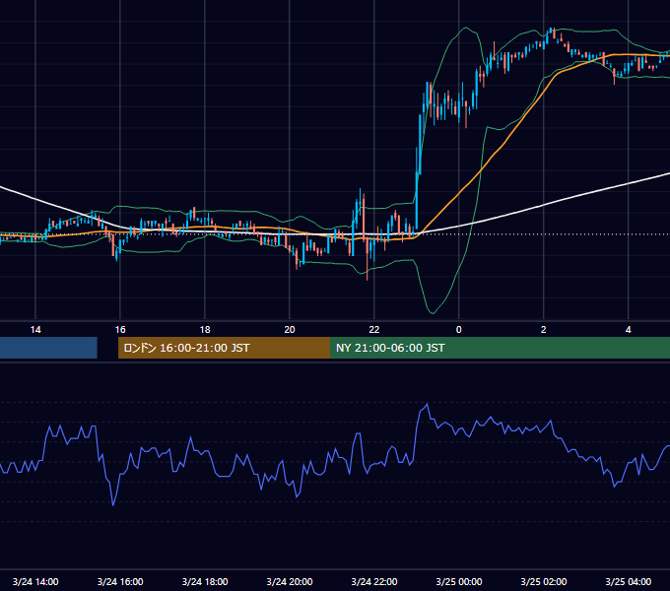Click the 3/25 00:00 time label

coord(458,581)
